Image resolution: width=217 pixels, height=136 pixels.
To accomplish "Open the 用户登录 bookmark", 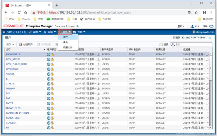I will (x=87, y=19).
